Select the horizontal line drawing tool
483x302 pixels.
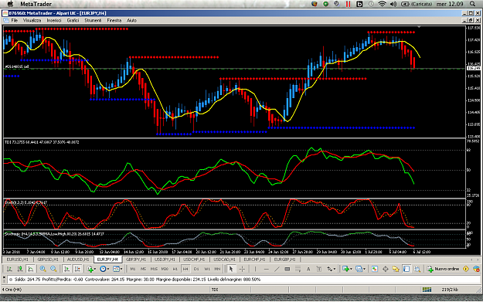pyautogui.click(x=267, y=269)
